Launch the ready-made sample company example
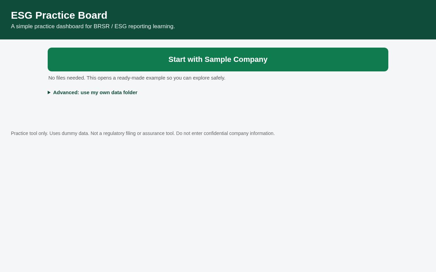This screenshot has height=272, width=436. 218,60
